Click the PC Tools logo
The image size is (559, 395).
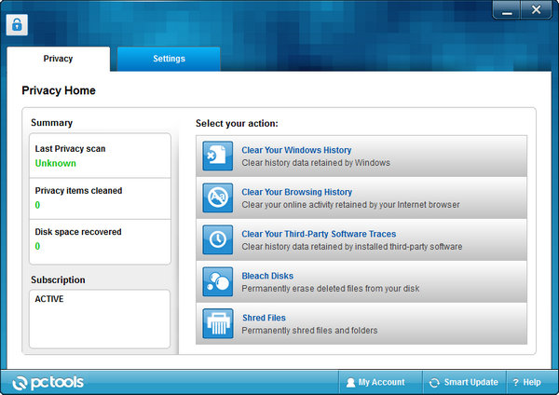51,382
